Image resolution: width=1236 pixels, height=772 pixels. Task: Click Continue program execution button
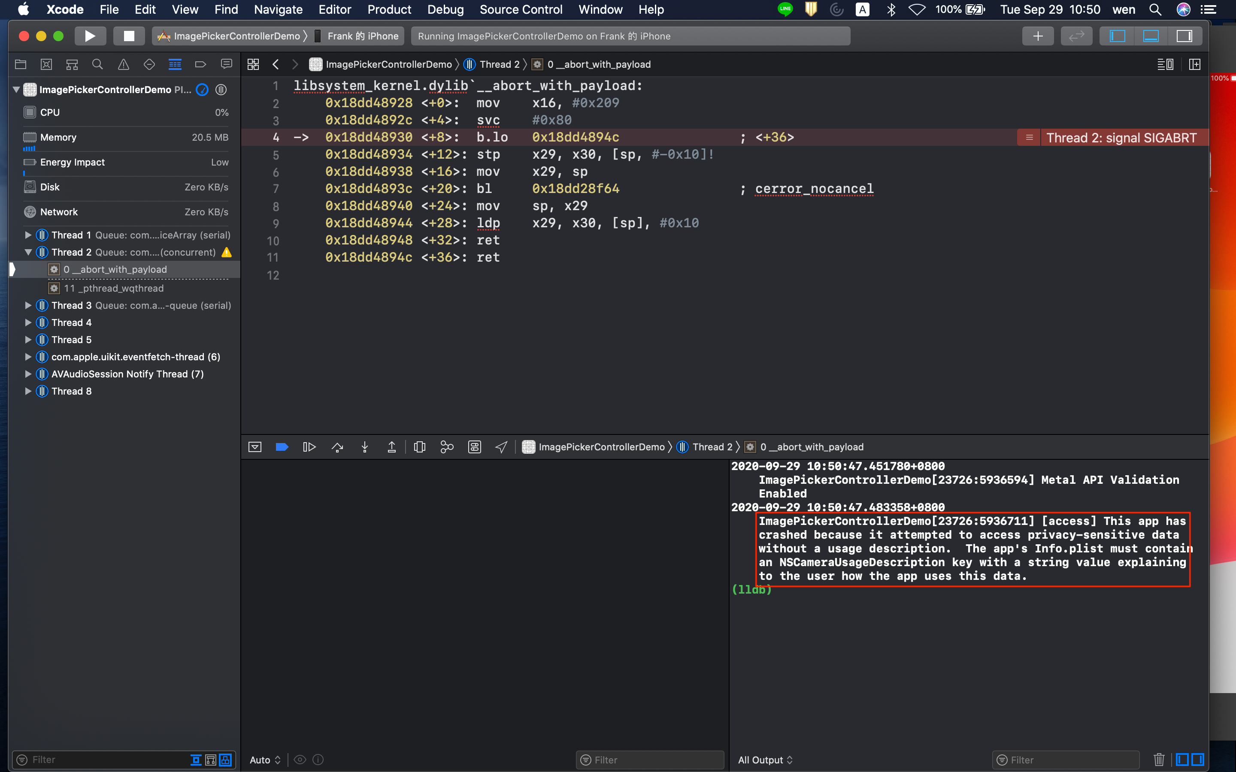pyautogui.click(x=309, y=447)
